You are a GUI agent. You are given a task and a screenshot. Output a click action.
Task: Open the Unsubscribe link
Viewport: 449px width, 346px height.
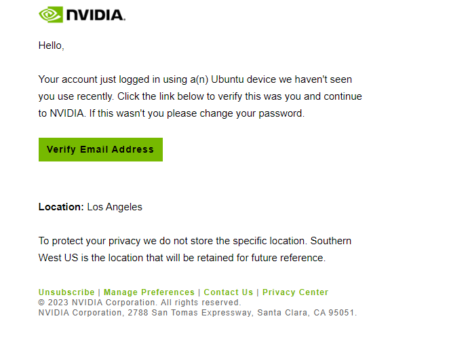coord(66,292)
